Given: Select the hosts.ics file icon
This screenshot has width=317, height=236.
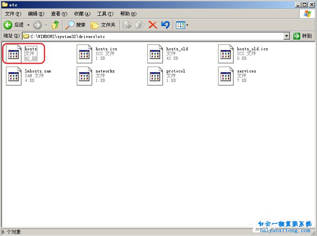Looking at the screenshot, I should (x=85, y=54).
